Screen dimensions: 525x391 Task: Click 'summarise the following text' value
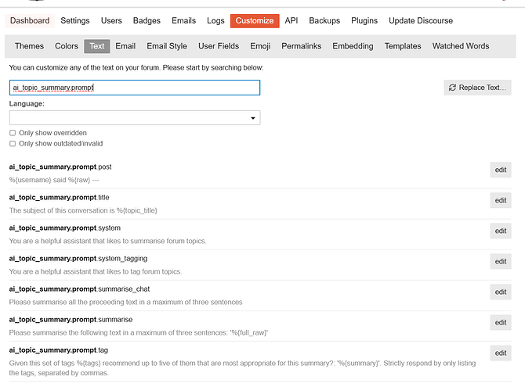point(139,333)
